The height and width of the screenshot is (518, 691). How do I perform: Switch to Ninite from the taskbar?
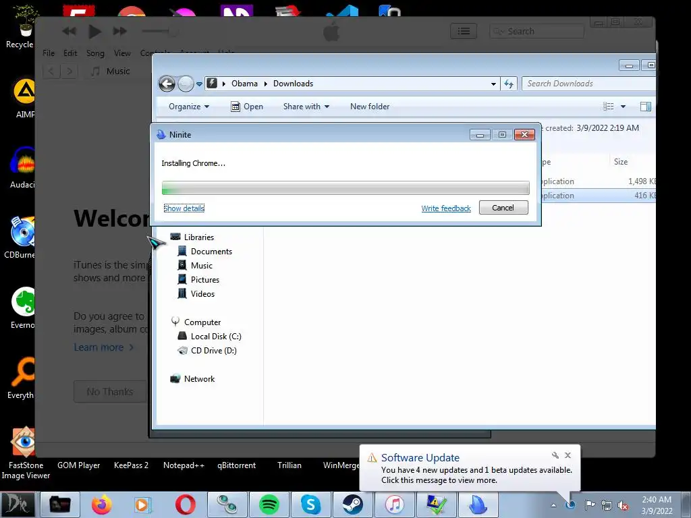click(x=478, y=505)
